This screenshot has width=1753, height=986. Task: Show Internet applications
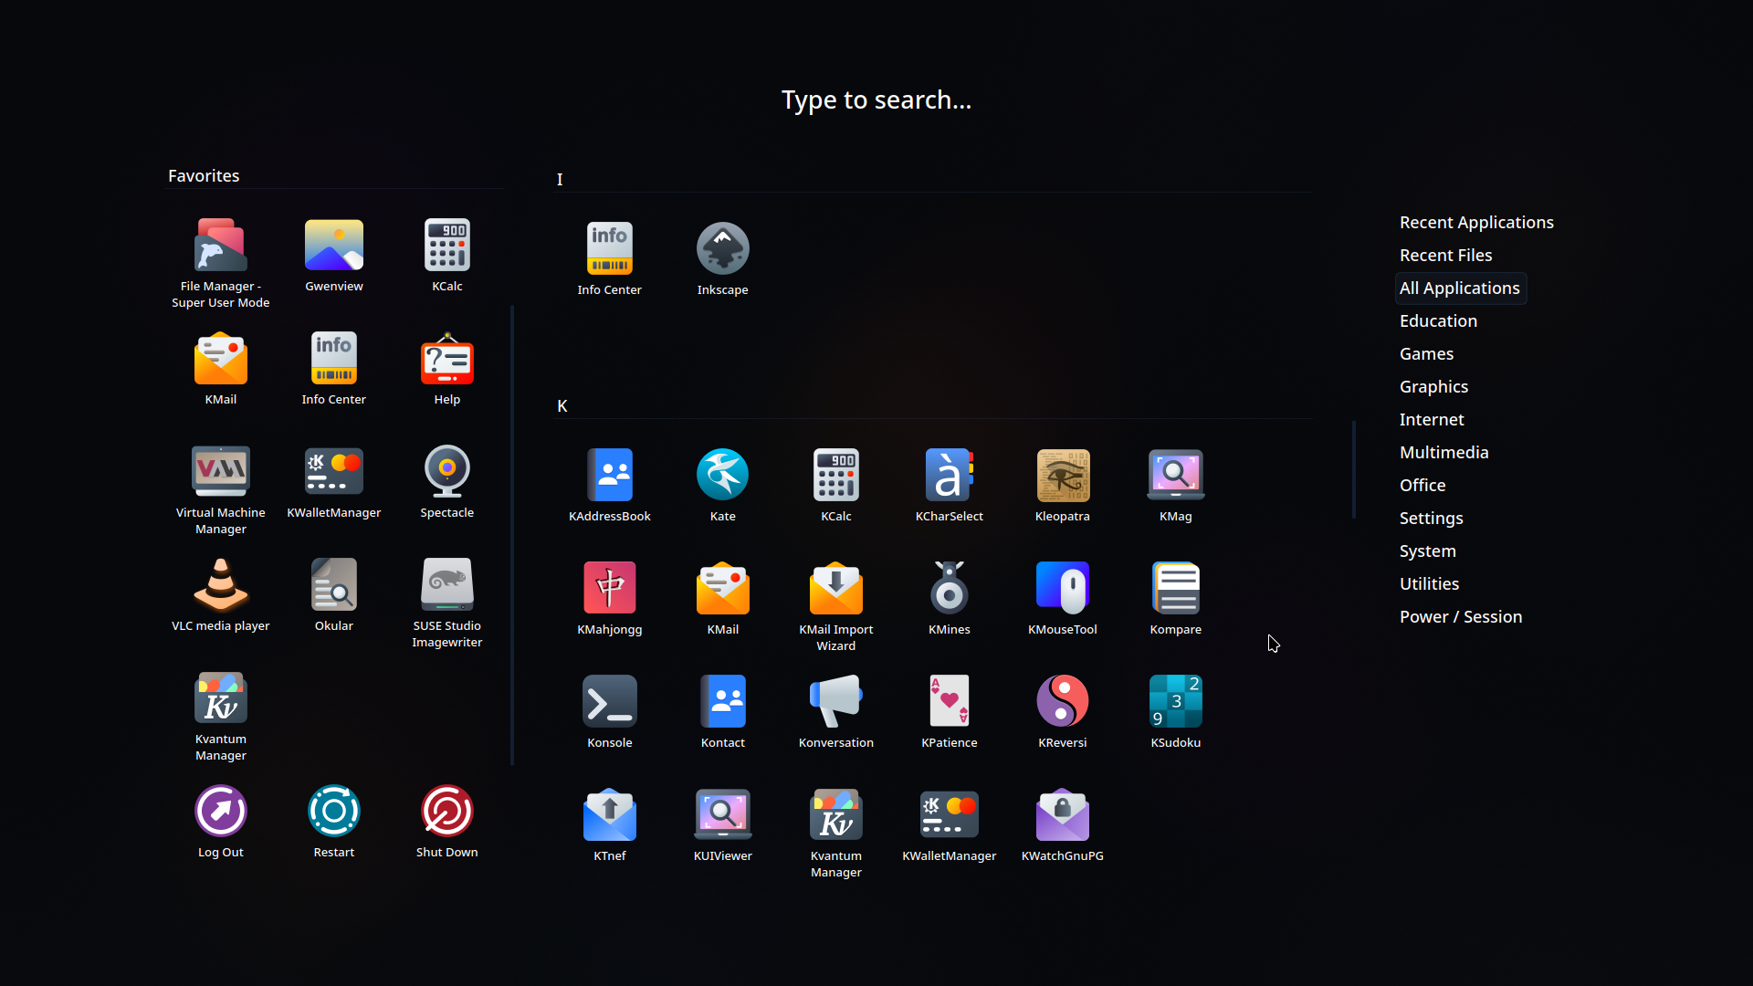[1432, 420]
